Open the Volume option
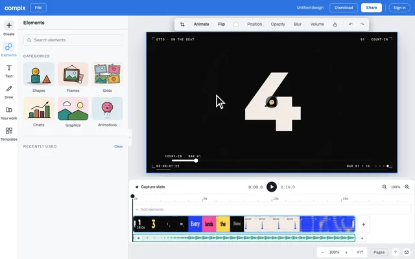This screenshot has width=415, height=259. click(x=317, y=24)
